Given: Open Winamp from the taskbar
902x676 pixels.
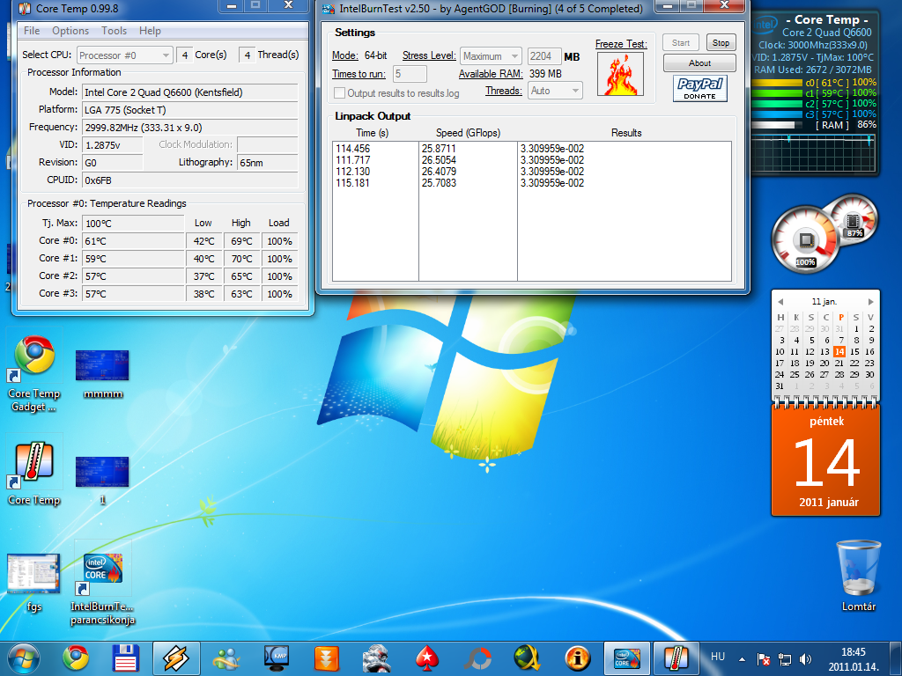Looking at the screenshot, I should tap(176, 658).
